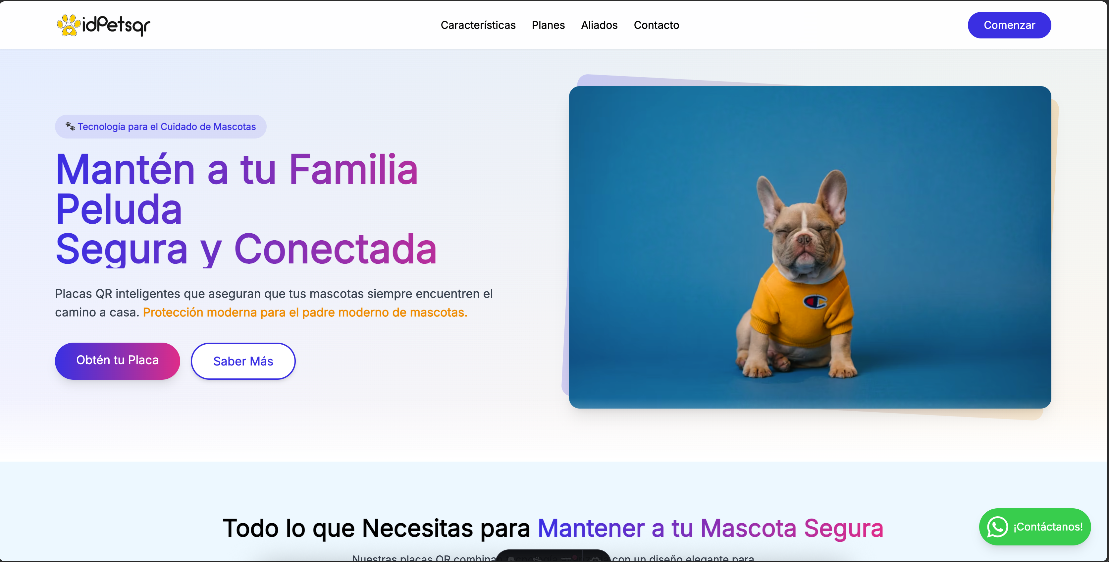
Task: Click the Tecnología para el Cuidado badge text
Action: click(167, 127)
